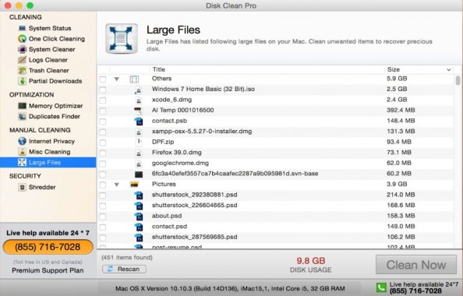Tick the DPF.zip checkbox
Viewport: 463px width, 296px height.
tap(102, 143)
